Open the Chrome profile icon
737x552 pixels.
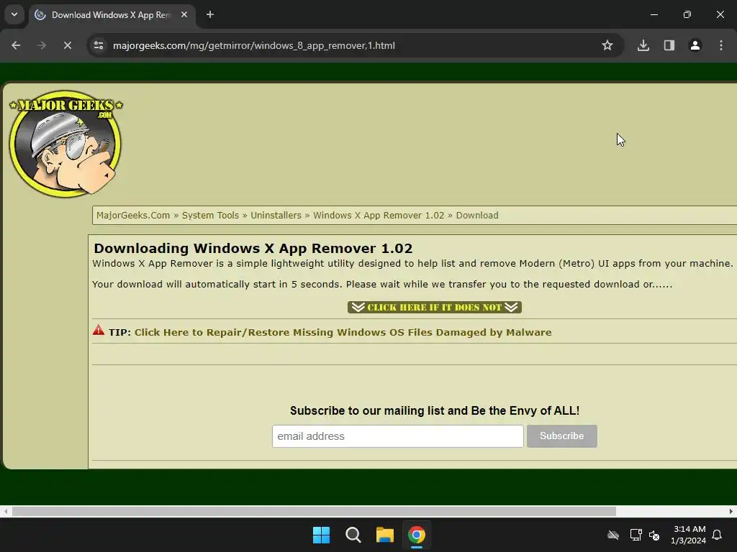[695, 45]
